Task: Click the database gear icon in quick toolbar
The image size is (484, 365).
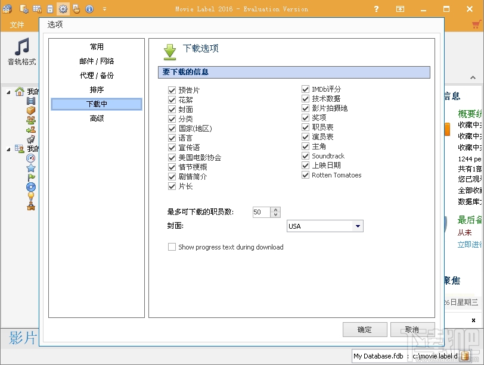Action: (x=24, y=9)
